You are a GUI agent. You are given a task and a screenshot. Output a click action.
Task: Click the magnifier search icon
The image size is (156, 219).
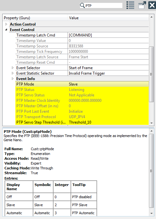pyautogui.click(x=82, y=5)
